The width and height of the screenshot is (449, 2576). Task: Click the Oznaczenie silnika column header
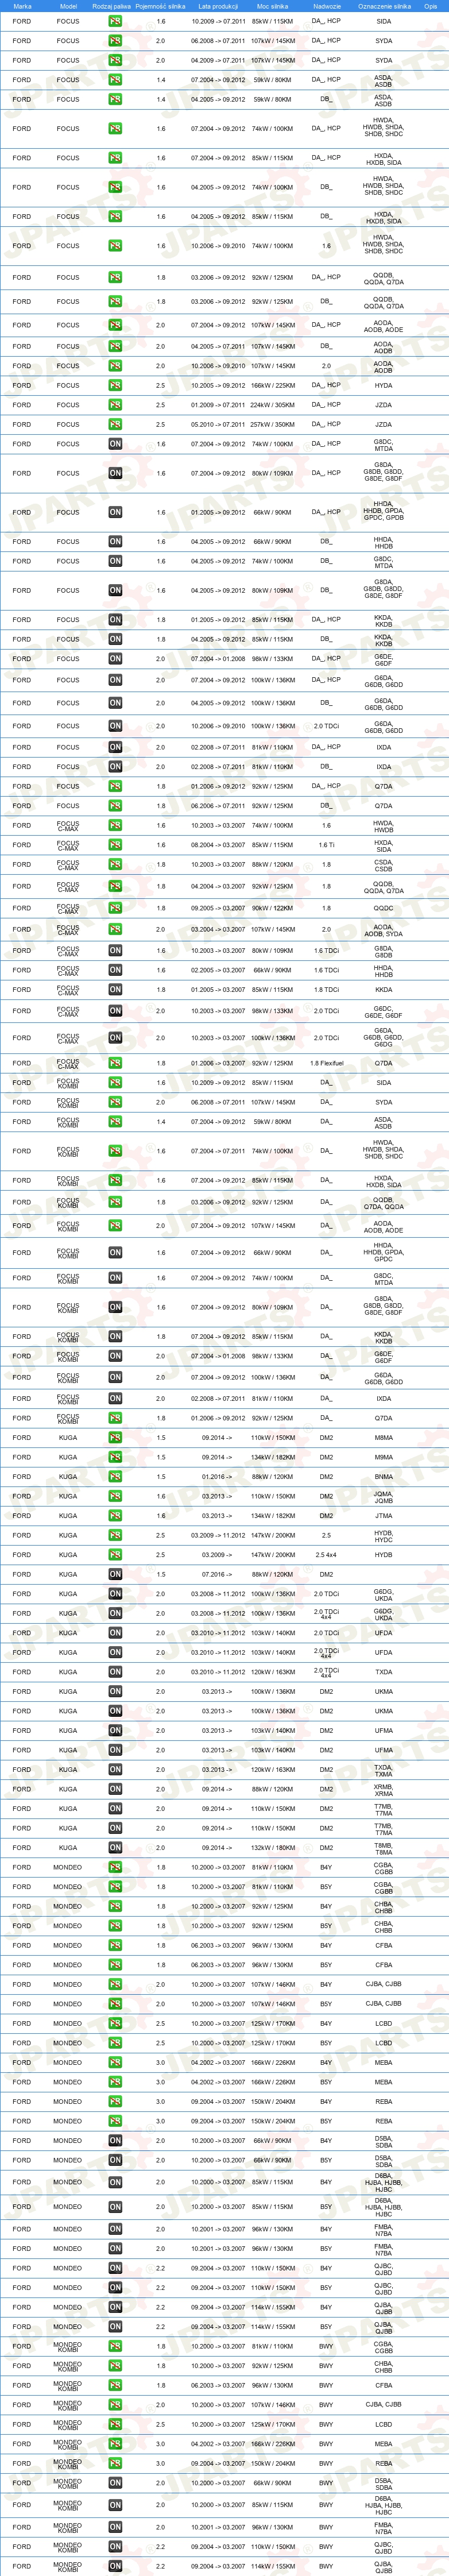click(x=384, y=6)
